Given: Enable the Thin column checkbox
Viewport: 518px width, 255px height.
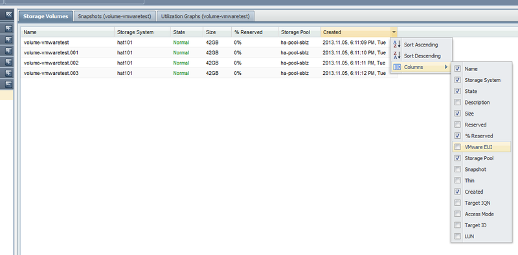Looking at the screenshot, I should [x=458, y=181].
